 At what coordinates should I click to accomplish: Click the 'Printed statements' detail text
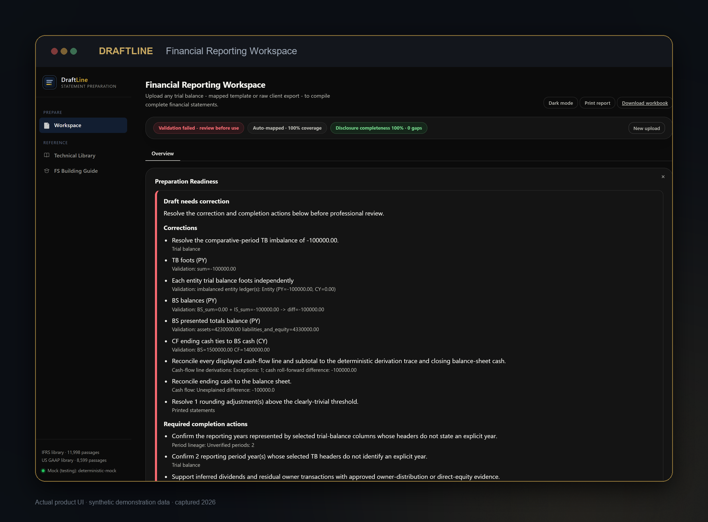(x=193, y=410)
